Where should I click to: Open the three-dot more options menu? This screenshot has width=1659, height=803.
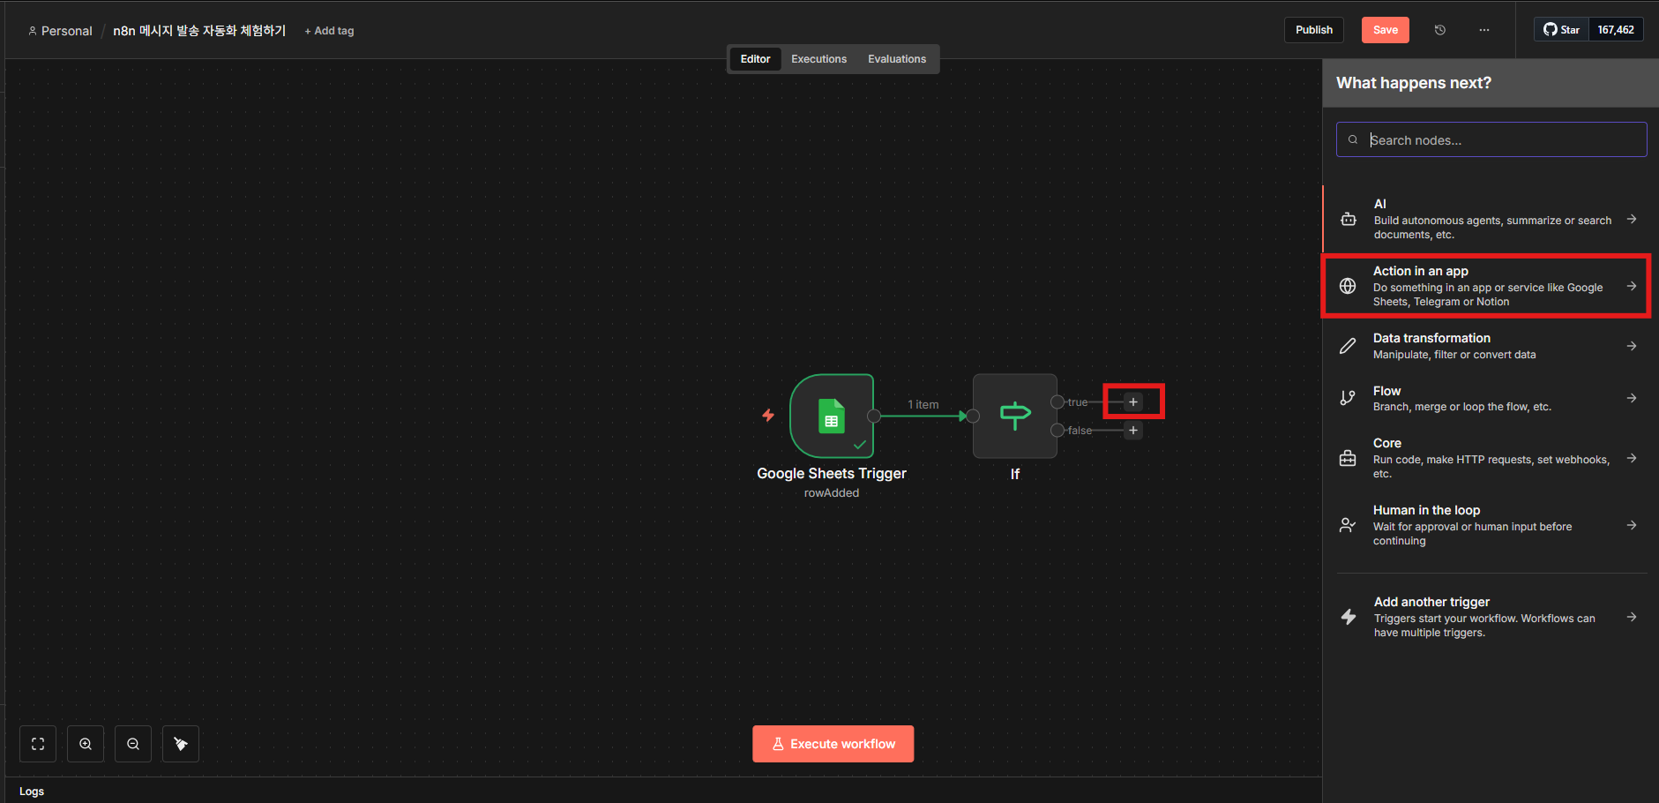pos(1484,30)
